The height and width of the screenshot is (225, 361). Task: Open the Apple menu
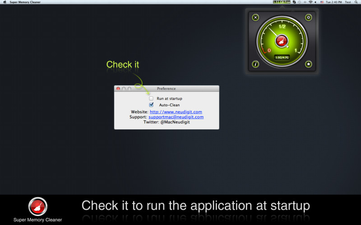pyautogui.click(x=5, y=2)
